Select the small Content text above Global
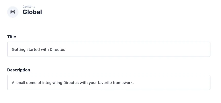The width and height of the screenshot is (221, 103). coord(28,7)
